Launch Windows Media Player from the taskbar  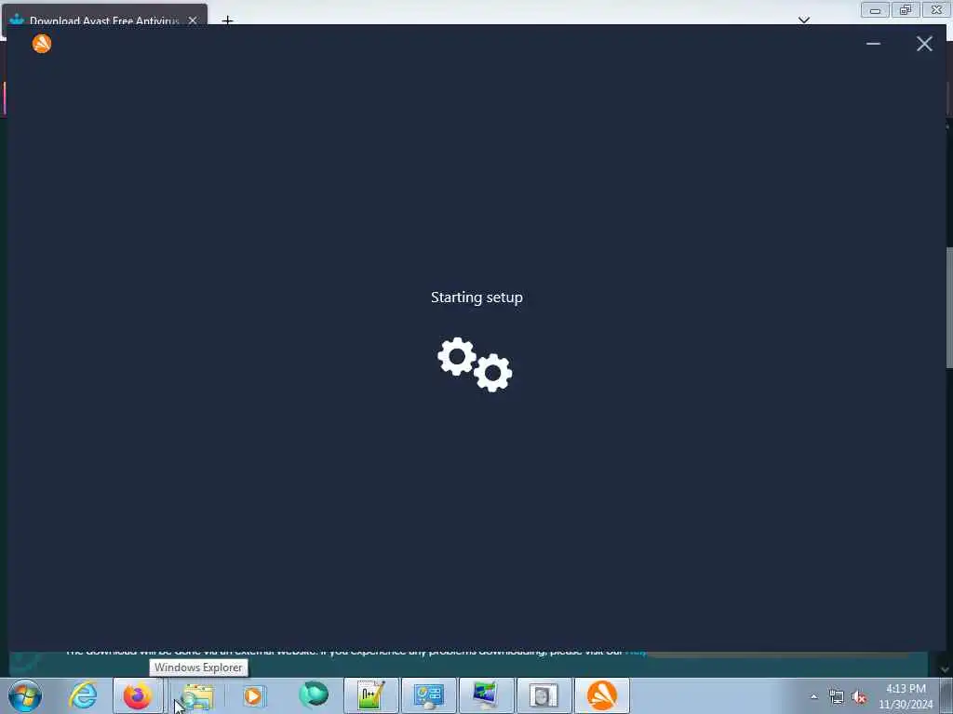click(x=253, y=695)
